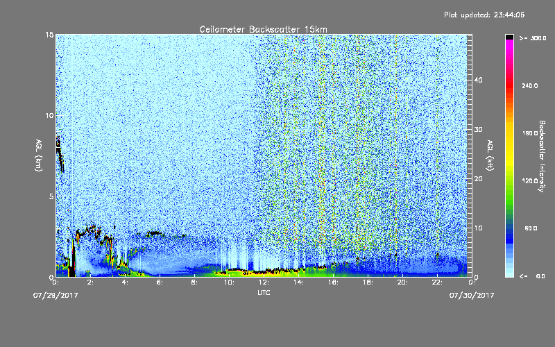Click the colorbar value 120.0
The height and width of the screenshot is (347, 555).
pyautogui.click(x=530, y=181)
